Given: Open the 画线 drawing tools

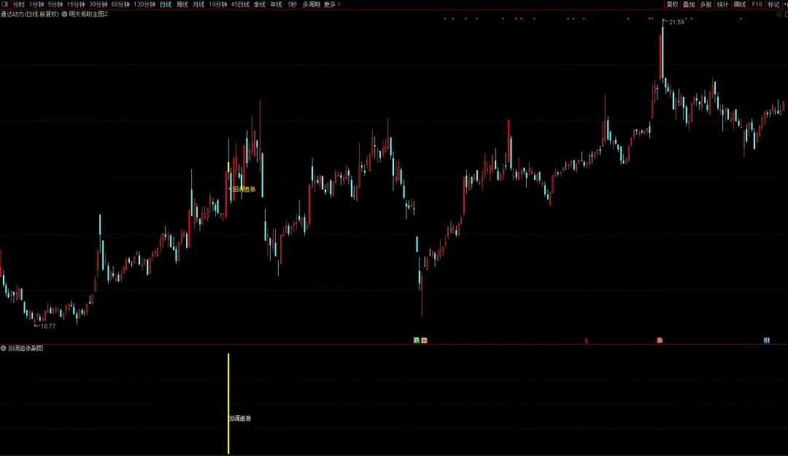Looking at the screenshot, I should (x=740, y=4).
